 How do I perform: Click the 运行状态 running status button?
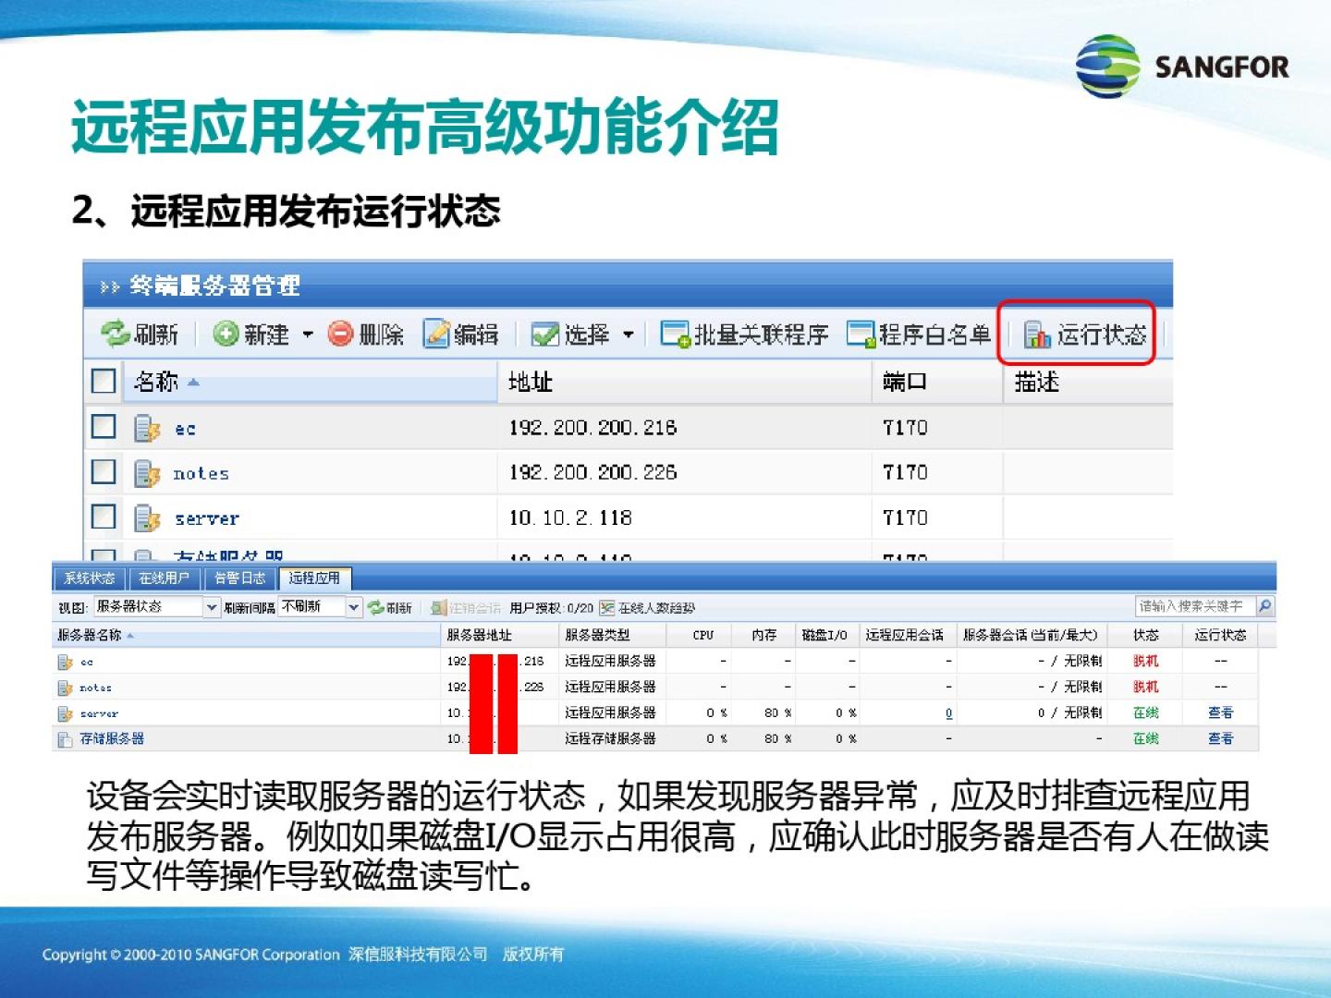[x=1085, y=334]
